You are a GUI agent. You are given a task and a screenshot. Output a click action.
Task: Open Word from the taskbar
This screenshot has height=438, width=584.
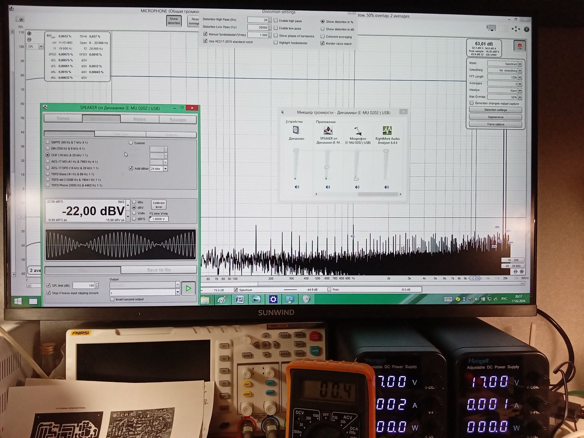240,299
